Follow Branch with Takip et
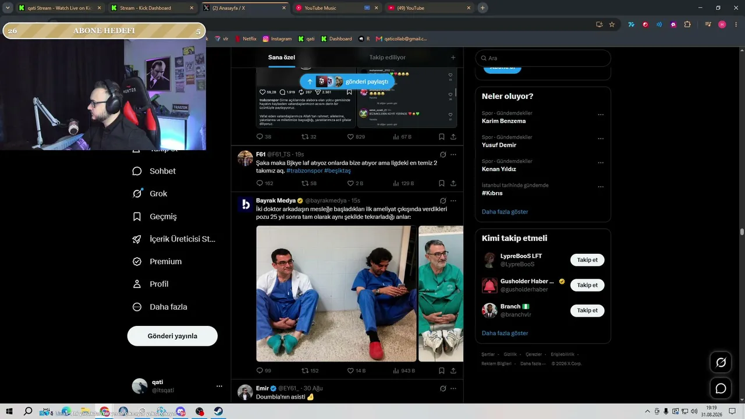The height and width of the screenshot is (419, 745). point(587,311)
